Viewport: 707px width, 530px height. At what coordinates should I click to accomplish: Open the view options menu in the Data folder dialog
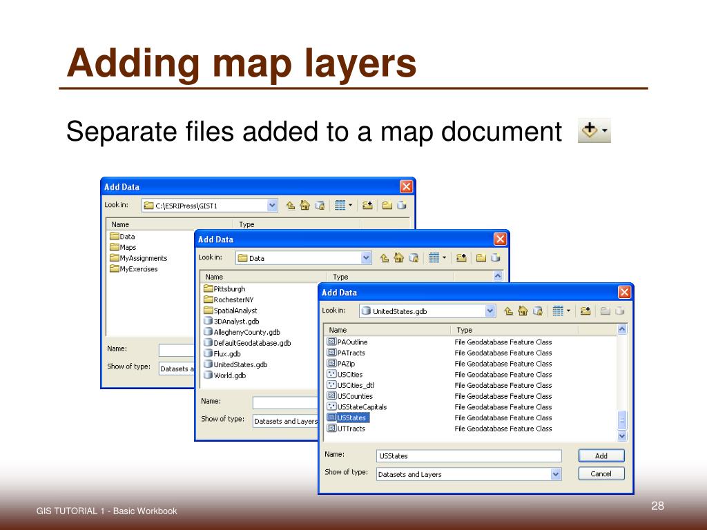click(437, 258)
